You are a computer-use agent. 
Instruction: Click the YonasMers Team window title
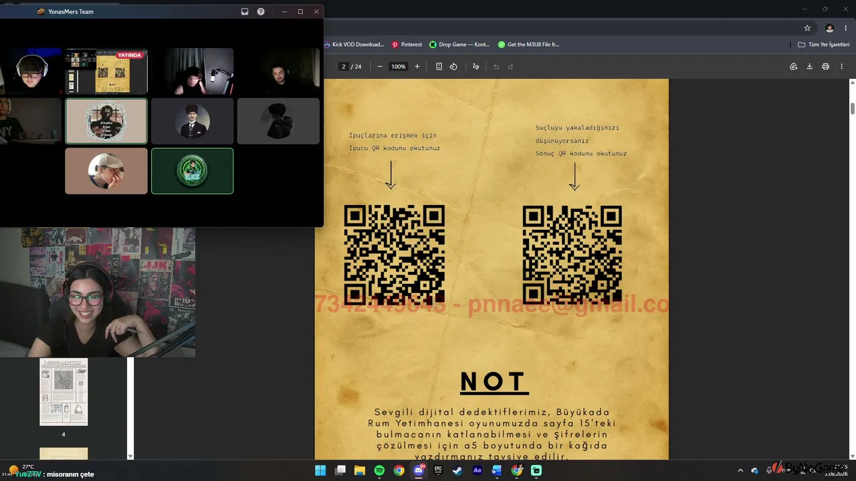(71, 11)
